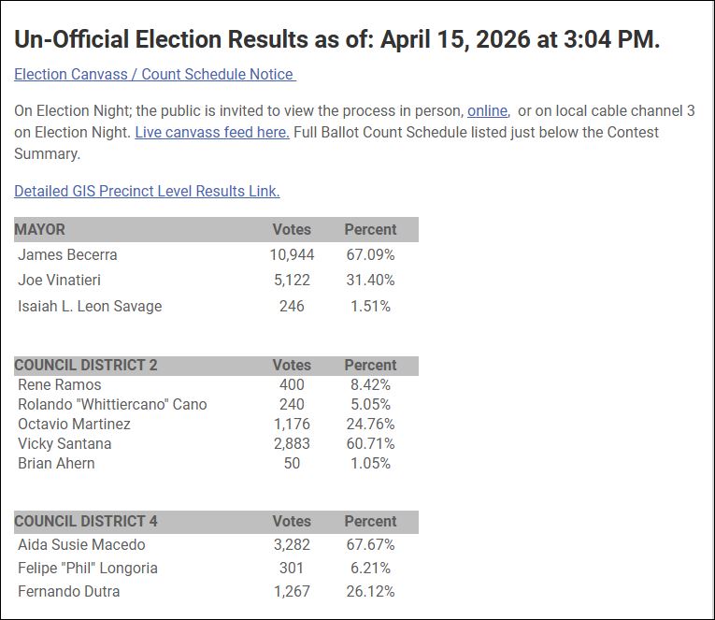Open the Election Canvass / Count Schedule Notice link
Image resolution: width=715 pixels, height=620 pixels.
click(x=154, y=74)
